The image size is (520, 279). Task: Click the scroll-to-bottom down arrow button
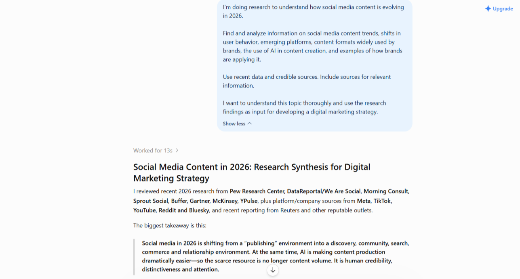(273, 270)
